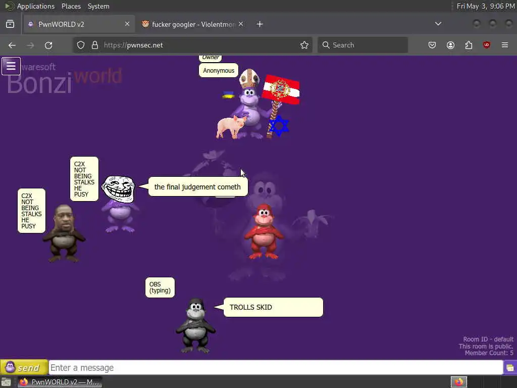This screenshot has height=388, width=517.
Task: Click the PwnWORLD v2 taskbar window button
Action: (60, 382)
